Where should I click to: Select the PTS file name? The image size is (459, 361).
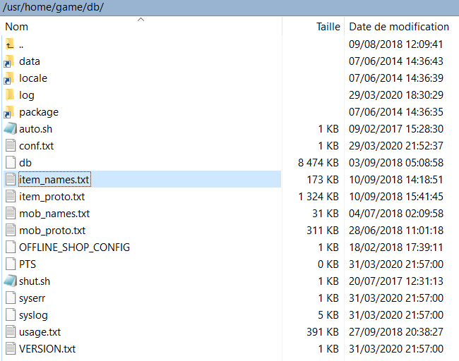(28, 264)
